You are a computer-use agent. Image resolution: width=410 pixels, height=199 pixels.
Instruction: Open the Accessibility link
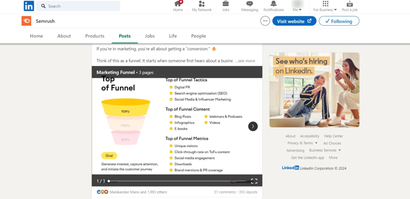pyautogui.click(x=310, y=136)
